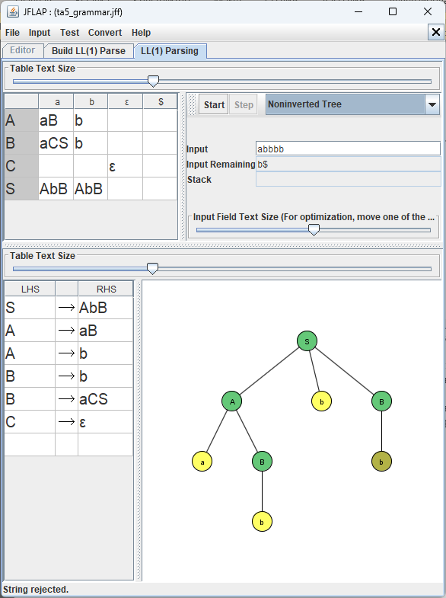Select production C → ε row

[x=69, y=422]
